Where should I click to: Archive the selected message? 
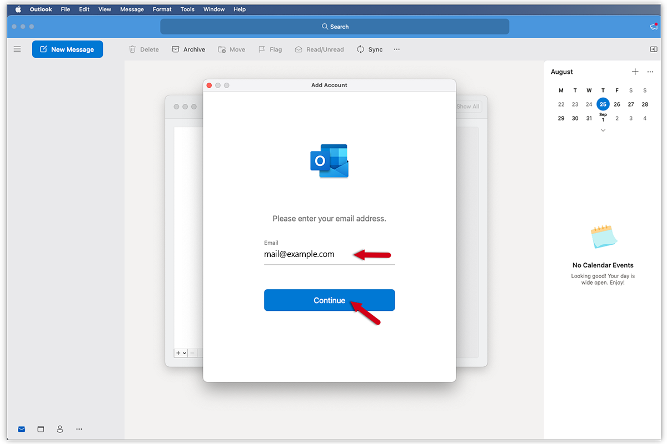point(188,49)
